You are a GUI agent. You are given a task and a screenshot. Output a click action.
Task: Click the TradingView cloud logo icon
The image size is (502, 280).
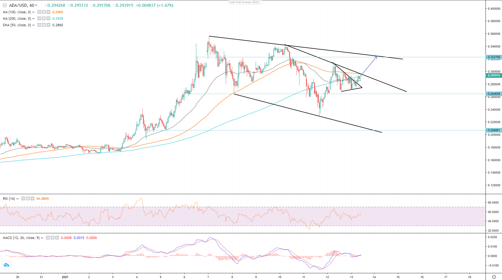tap(6, 265)
